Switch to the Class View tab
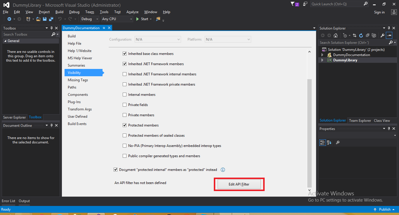This screenshot has height=215, width=399. click(x=382, y=121)
